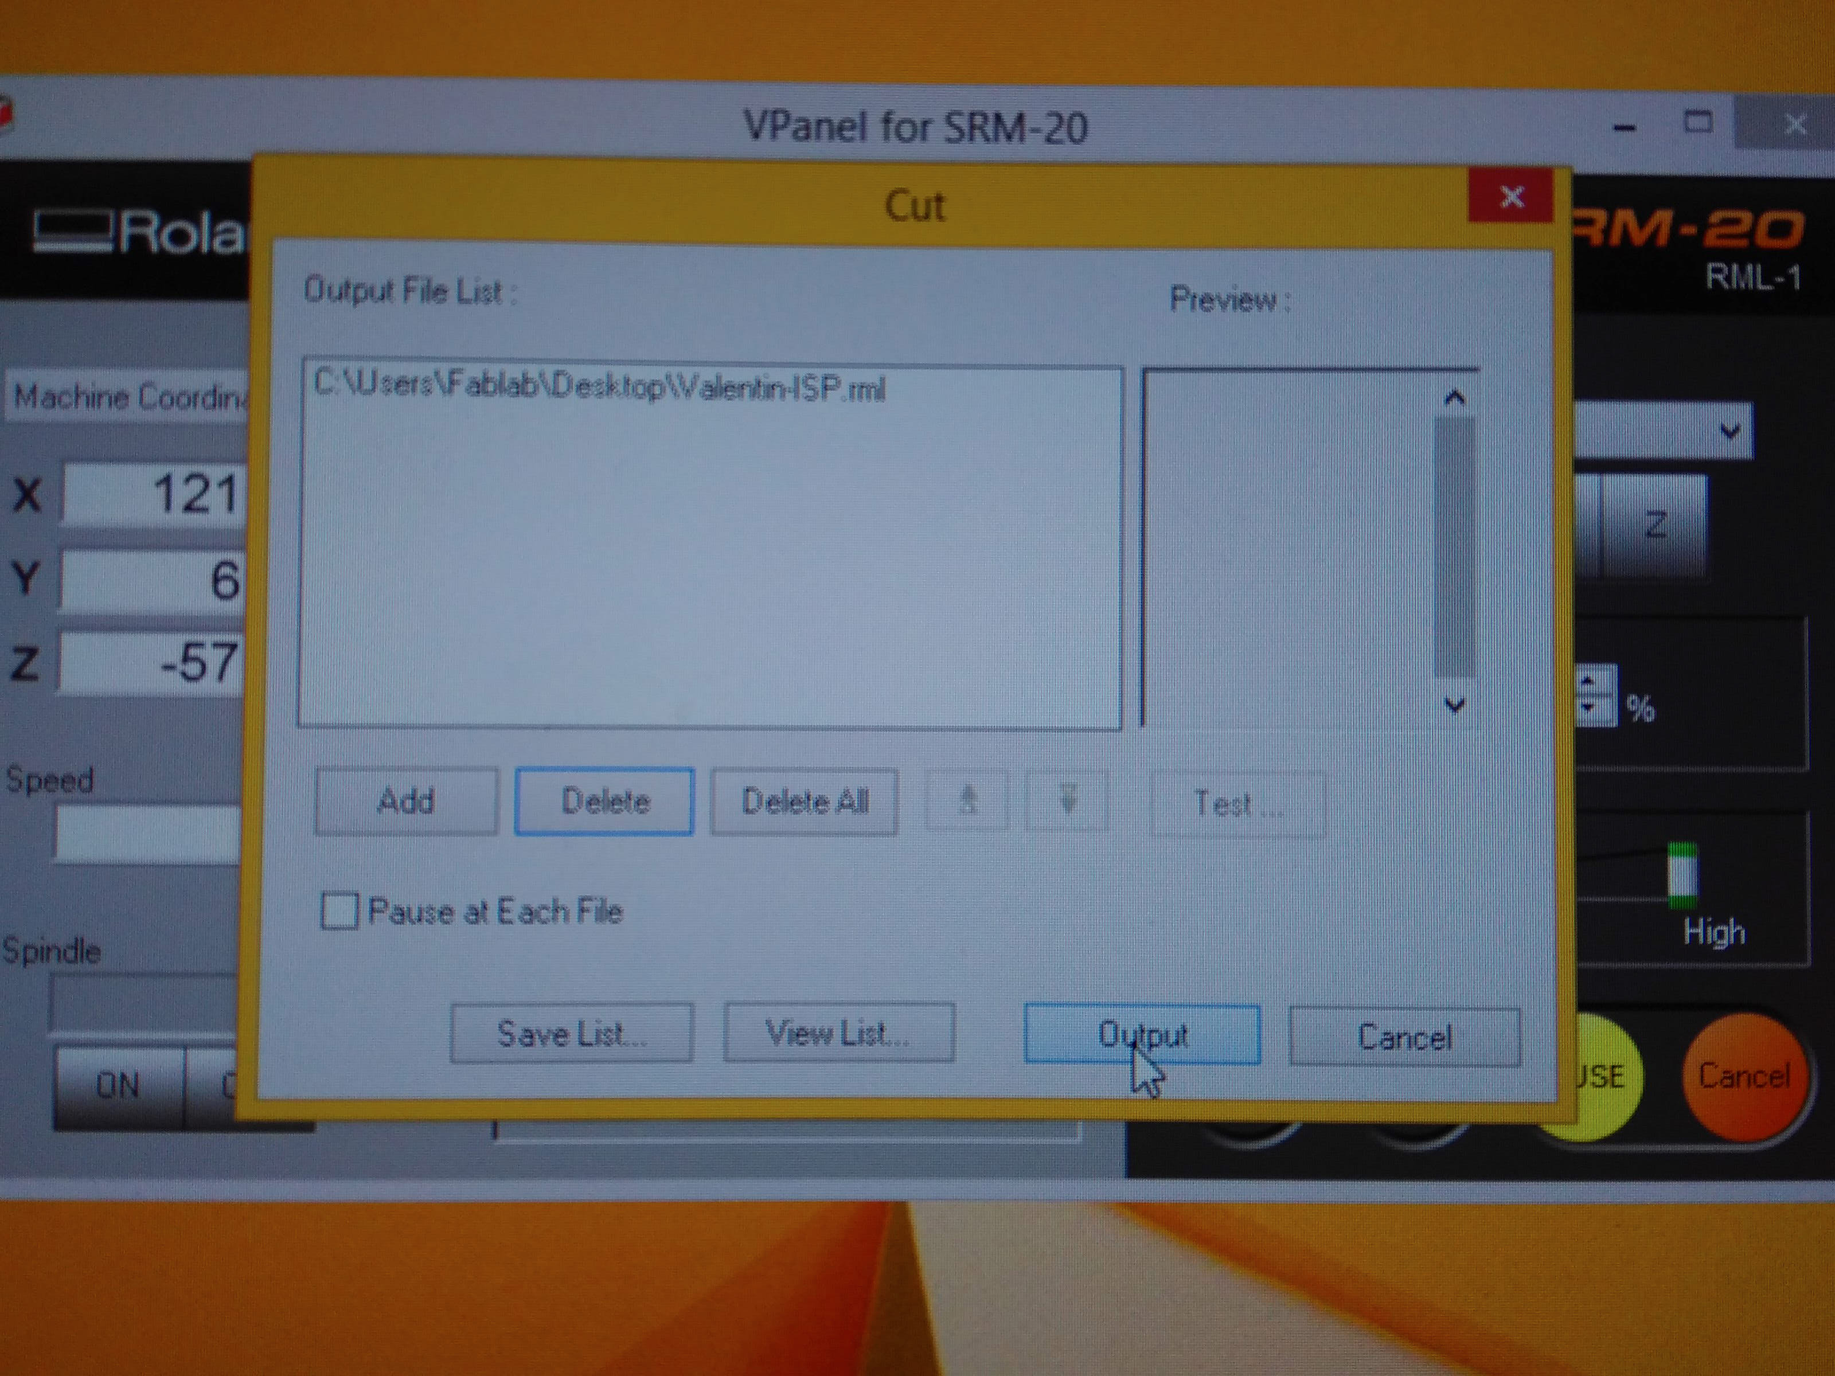Open Save List in Cut dialog

pyautogui.click(x=572, y=1033)
